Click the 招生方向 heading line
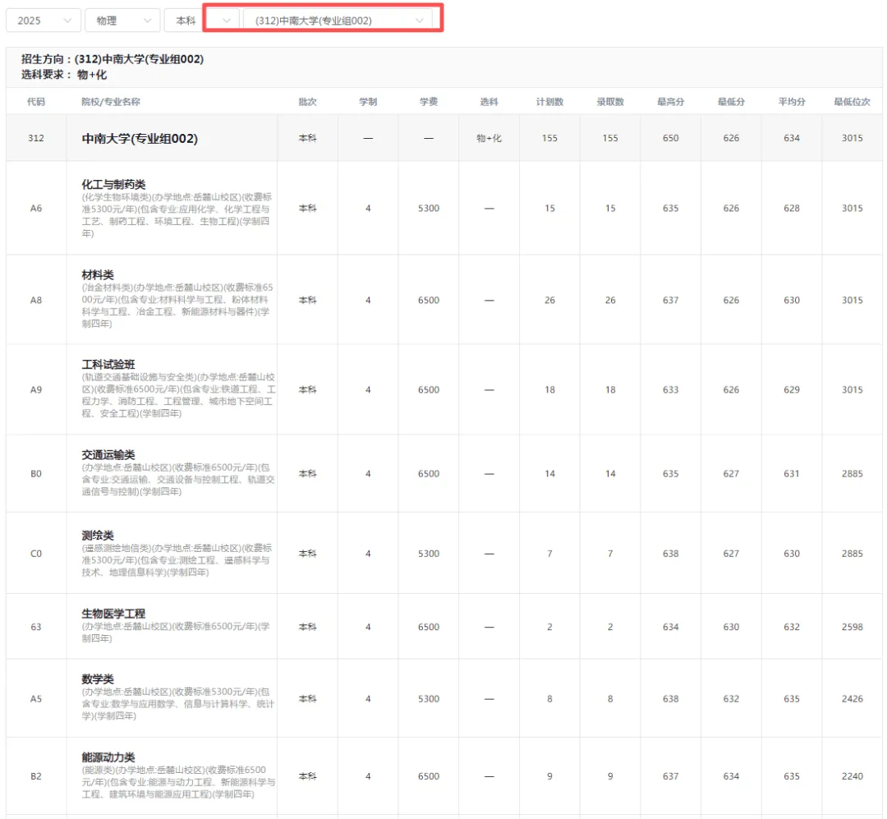 [x=113, y=59]
